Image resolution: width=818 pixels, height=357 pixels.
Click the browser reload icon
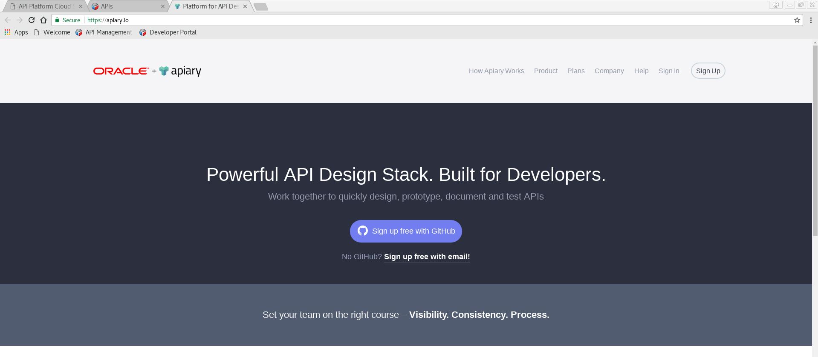tap(32, 20)
